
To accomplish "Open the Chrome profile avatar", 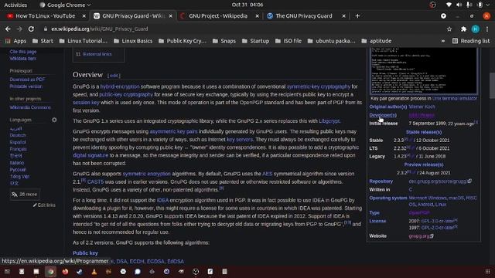I will pyautogui.click(x=476, y=29).
